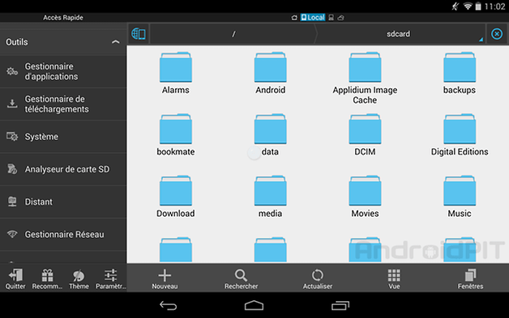The image size is (509, 318).
Task: Tap the battery status icon
Action: point(478,6)
